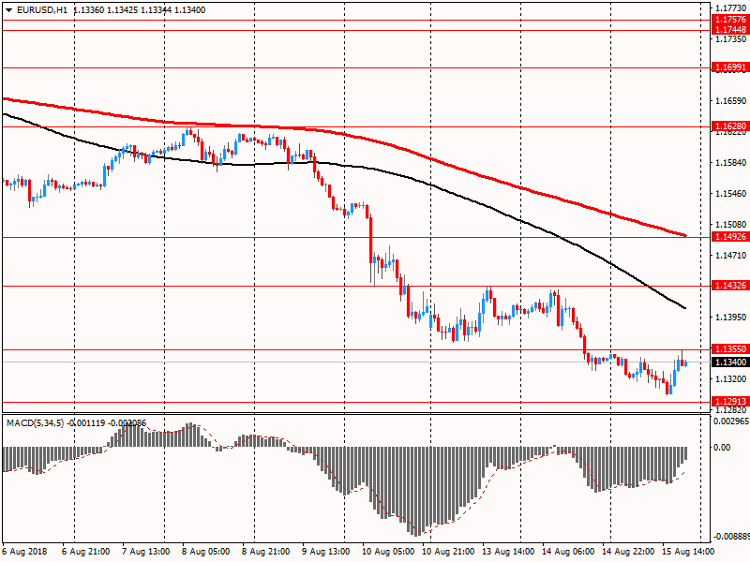Select the 1.17448 red price level label
The height and width of the screenshot is (562, 750).
730,30
